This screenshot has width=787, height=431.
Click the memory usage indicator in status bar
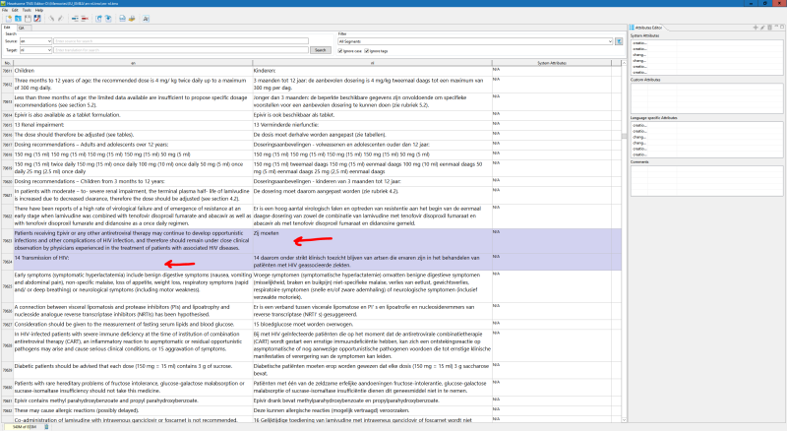(24, 427)
